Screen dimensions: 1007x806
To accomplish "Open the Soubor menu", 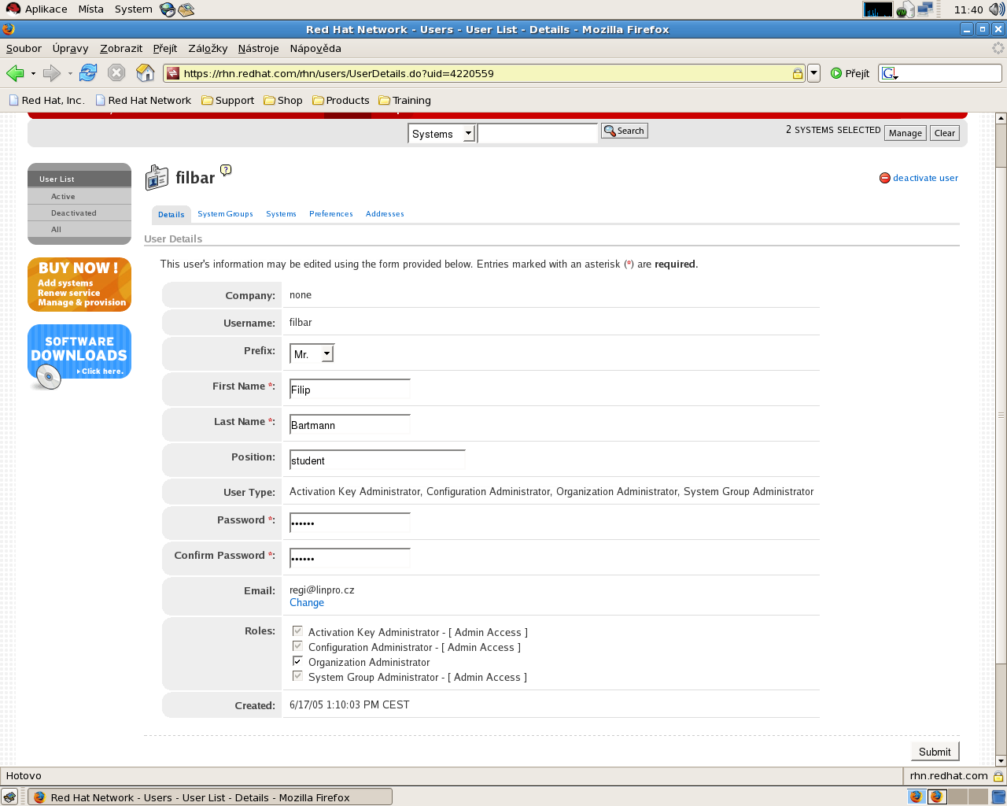I will tap(24, 48).
